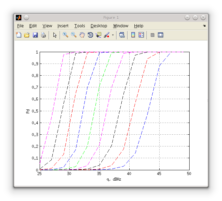The image size is (222, 201).
Task: Close the Figure 1 window
Action: click(203, 18)
